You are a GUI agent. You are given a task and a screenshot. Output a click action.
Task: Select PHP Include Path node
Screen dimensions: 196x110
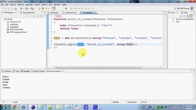[x=15, y=29]
